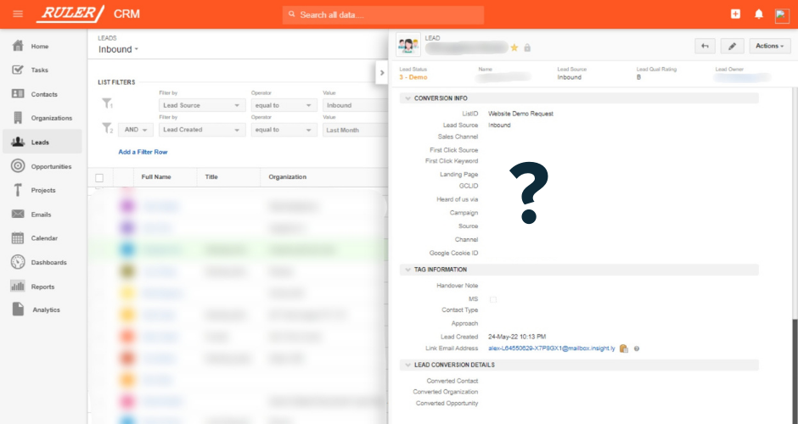Click the Projects hammer icon
Viewport: 798px width, 424px height.
click(18, 190)
